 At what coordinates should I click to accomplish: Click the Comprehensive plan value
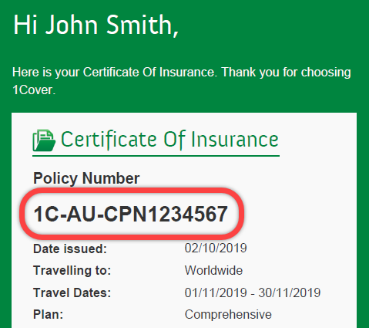228,315
